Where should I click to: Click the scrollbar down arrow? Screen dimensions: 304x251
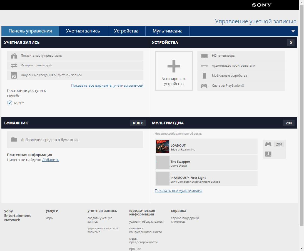301,249
